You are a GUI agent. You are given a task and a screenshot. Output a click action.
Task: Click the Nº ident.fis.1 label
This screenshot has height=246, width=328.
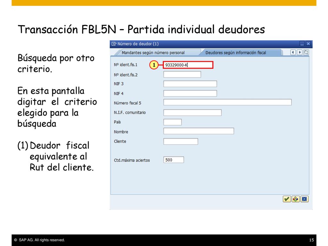pyautogui.click(x=126, y=65)
